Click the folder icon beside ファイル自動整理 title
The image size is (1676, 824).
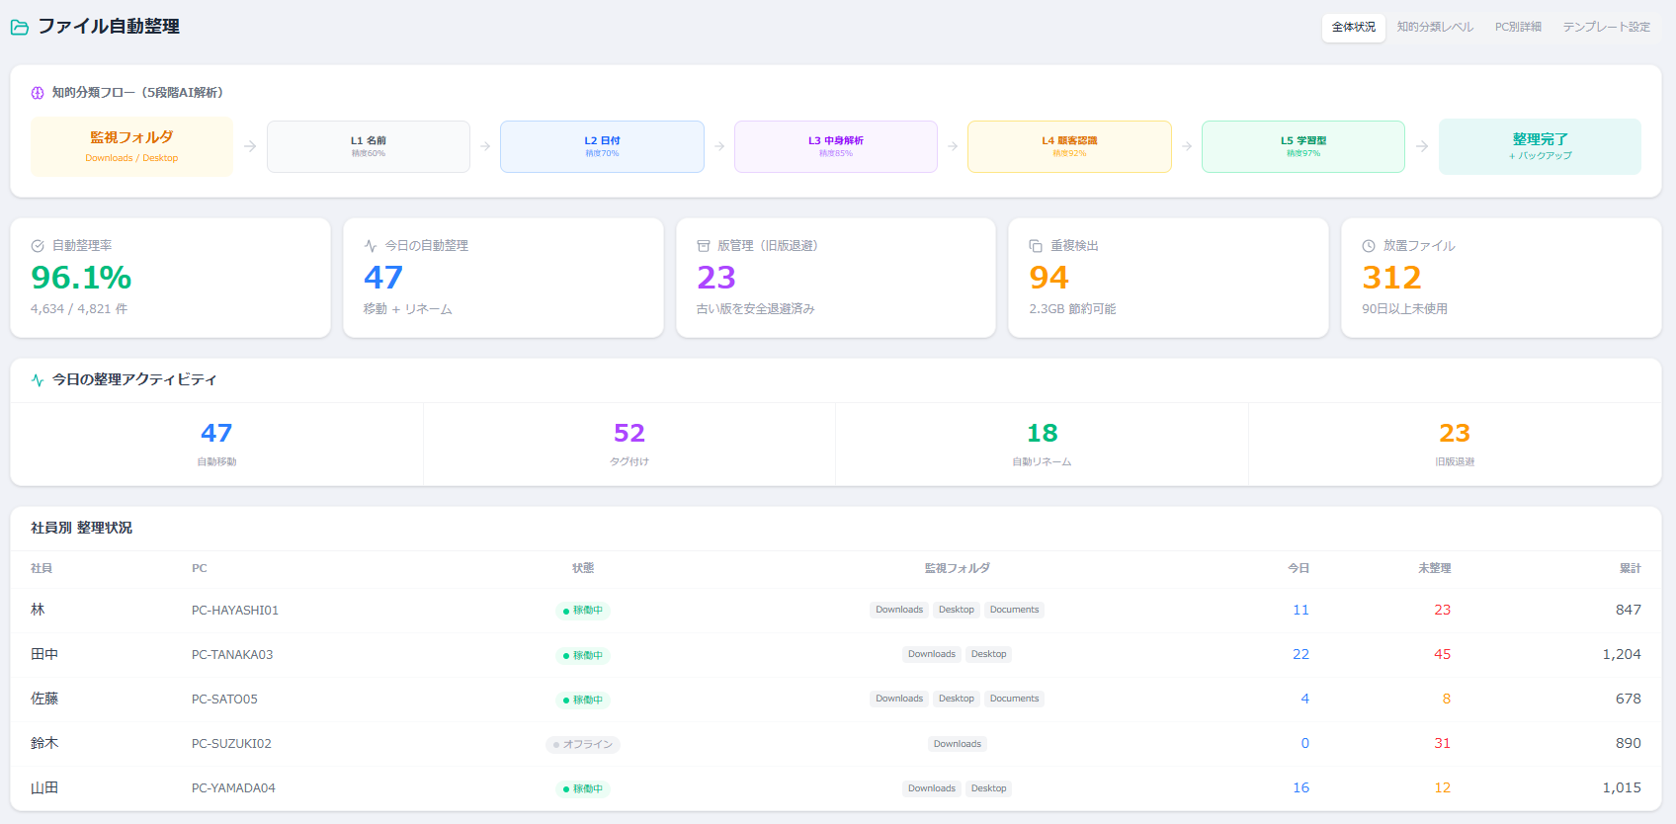(x=20, y=28)
